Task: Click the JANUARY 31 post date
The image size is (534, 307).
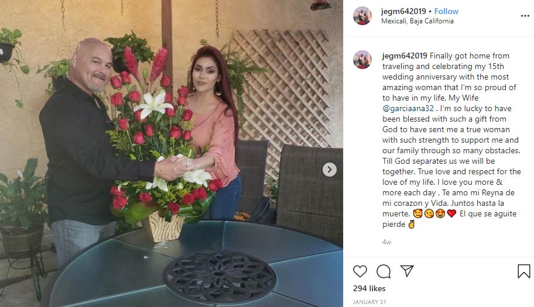Action: click(x=369, y=302)
